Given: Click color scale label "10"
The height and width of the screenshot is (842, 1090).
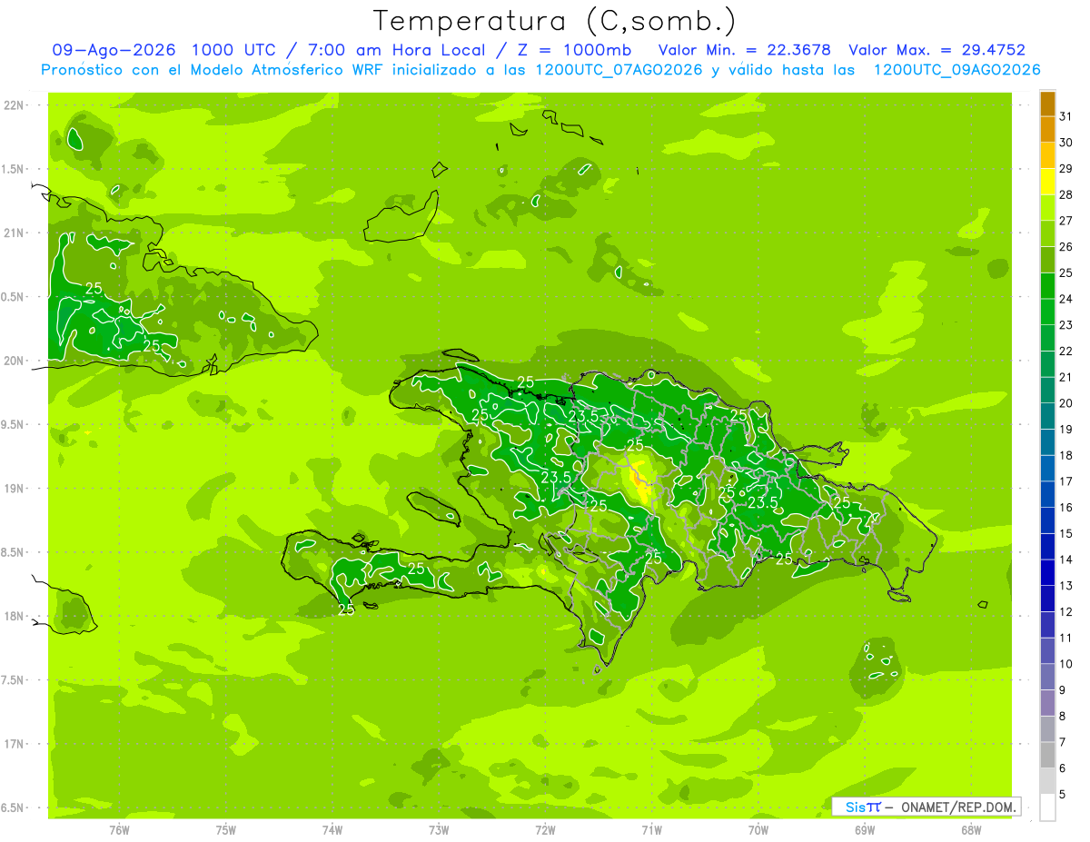Looking at the screenshot, I should pos(1065,664).
